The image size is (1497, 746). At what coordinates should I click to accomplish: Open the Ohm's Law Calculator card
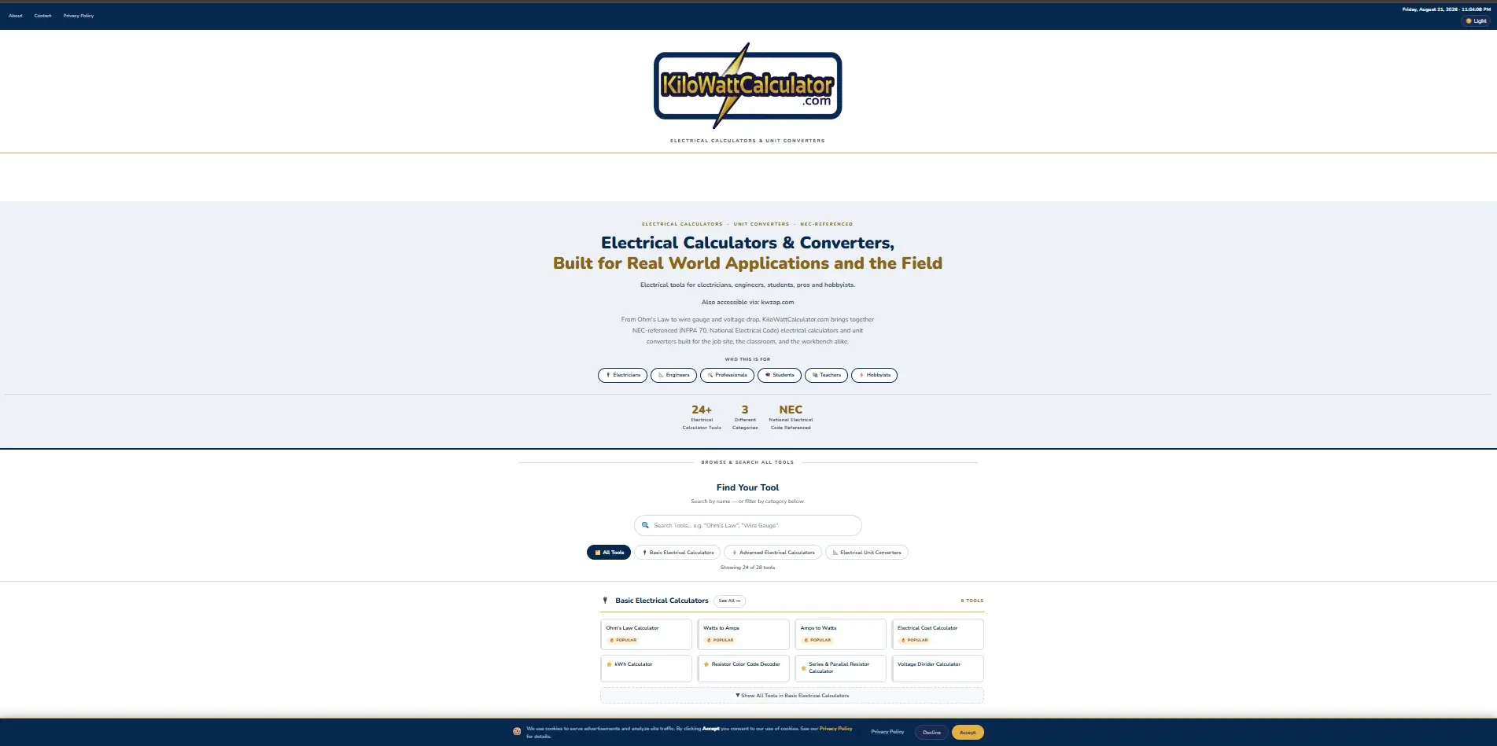coord(646,634)
